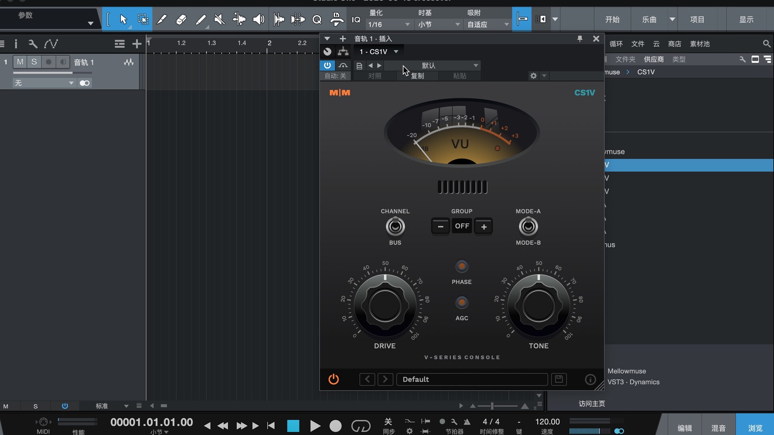The image size is (774, 435).
Task: Switch to browser 商店 tab
Action: [x=674, y=43]
